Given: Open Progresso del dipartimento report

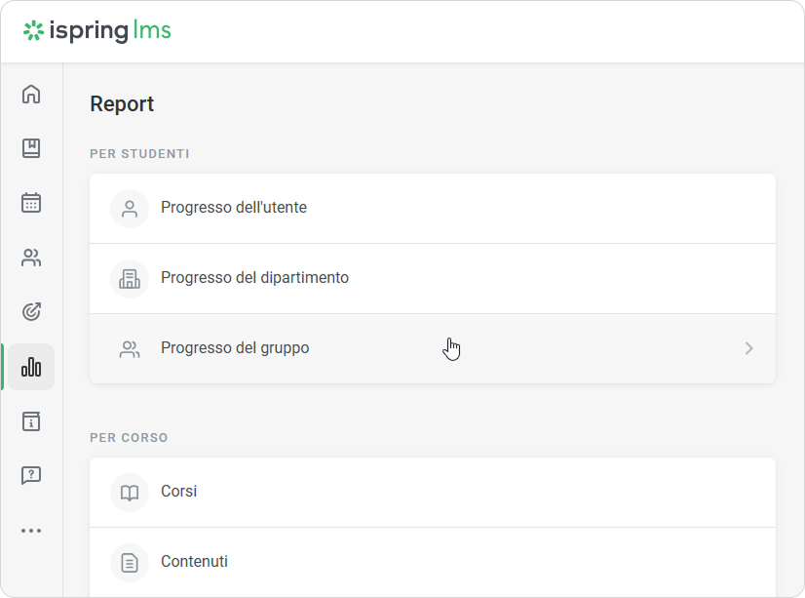Looking at the screenshot, I should tap(254, 278).
